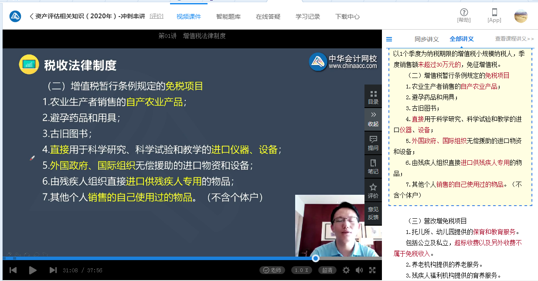Click the 中华会计网校 logo in video
This screenshot has width=538, height=281.
343,61
